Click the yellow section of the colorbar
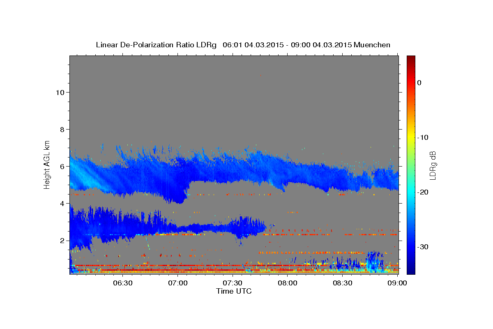 pyautogui.click(x=411, y=136)
